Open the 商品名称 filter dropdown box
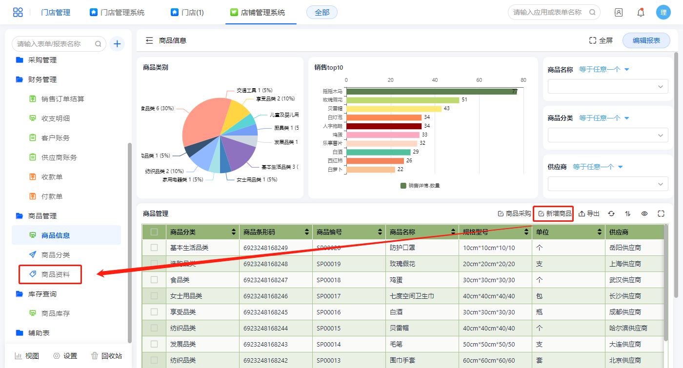The image size is (683, 368). click(x=607, y=87)
